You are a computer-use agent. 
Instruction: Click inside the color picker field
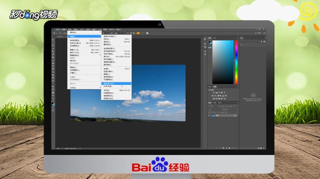point(223,62)
